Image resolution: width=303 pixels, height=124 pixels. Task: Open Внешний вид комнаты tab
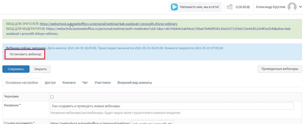tap(134, 83)
